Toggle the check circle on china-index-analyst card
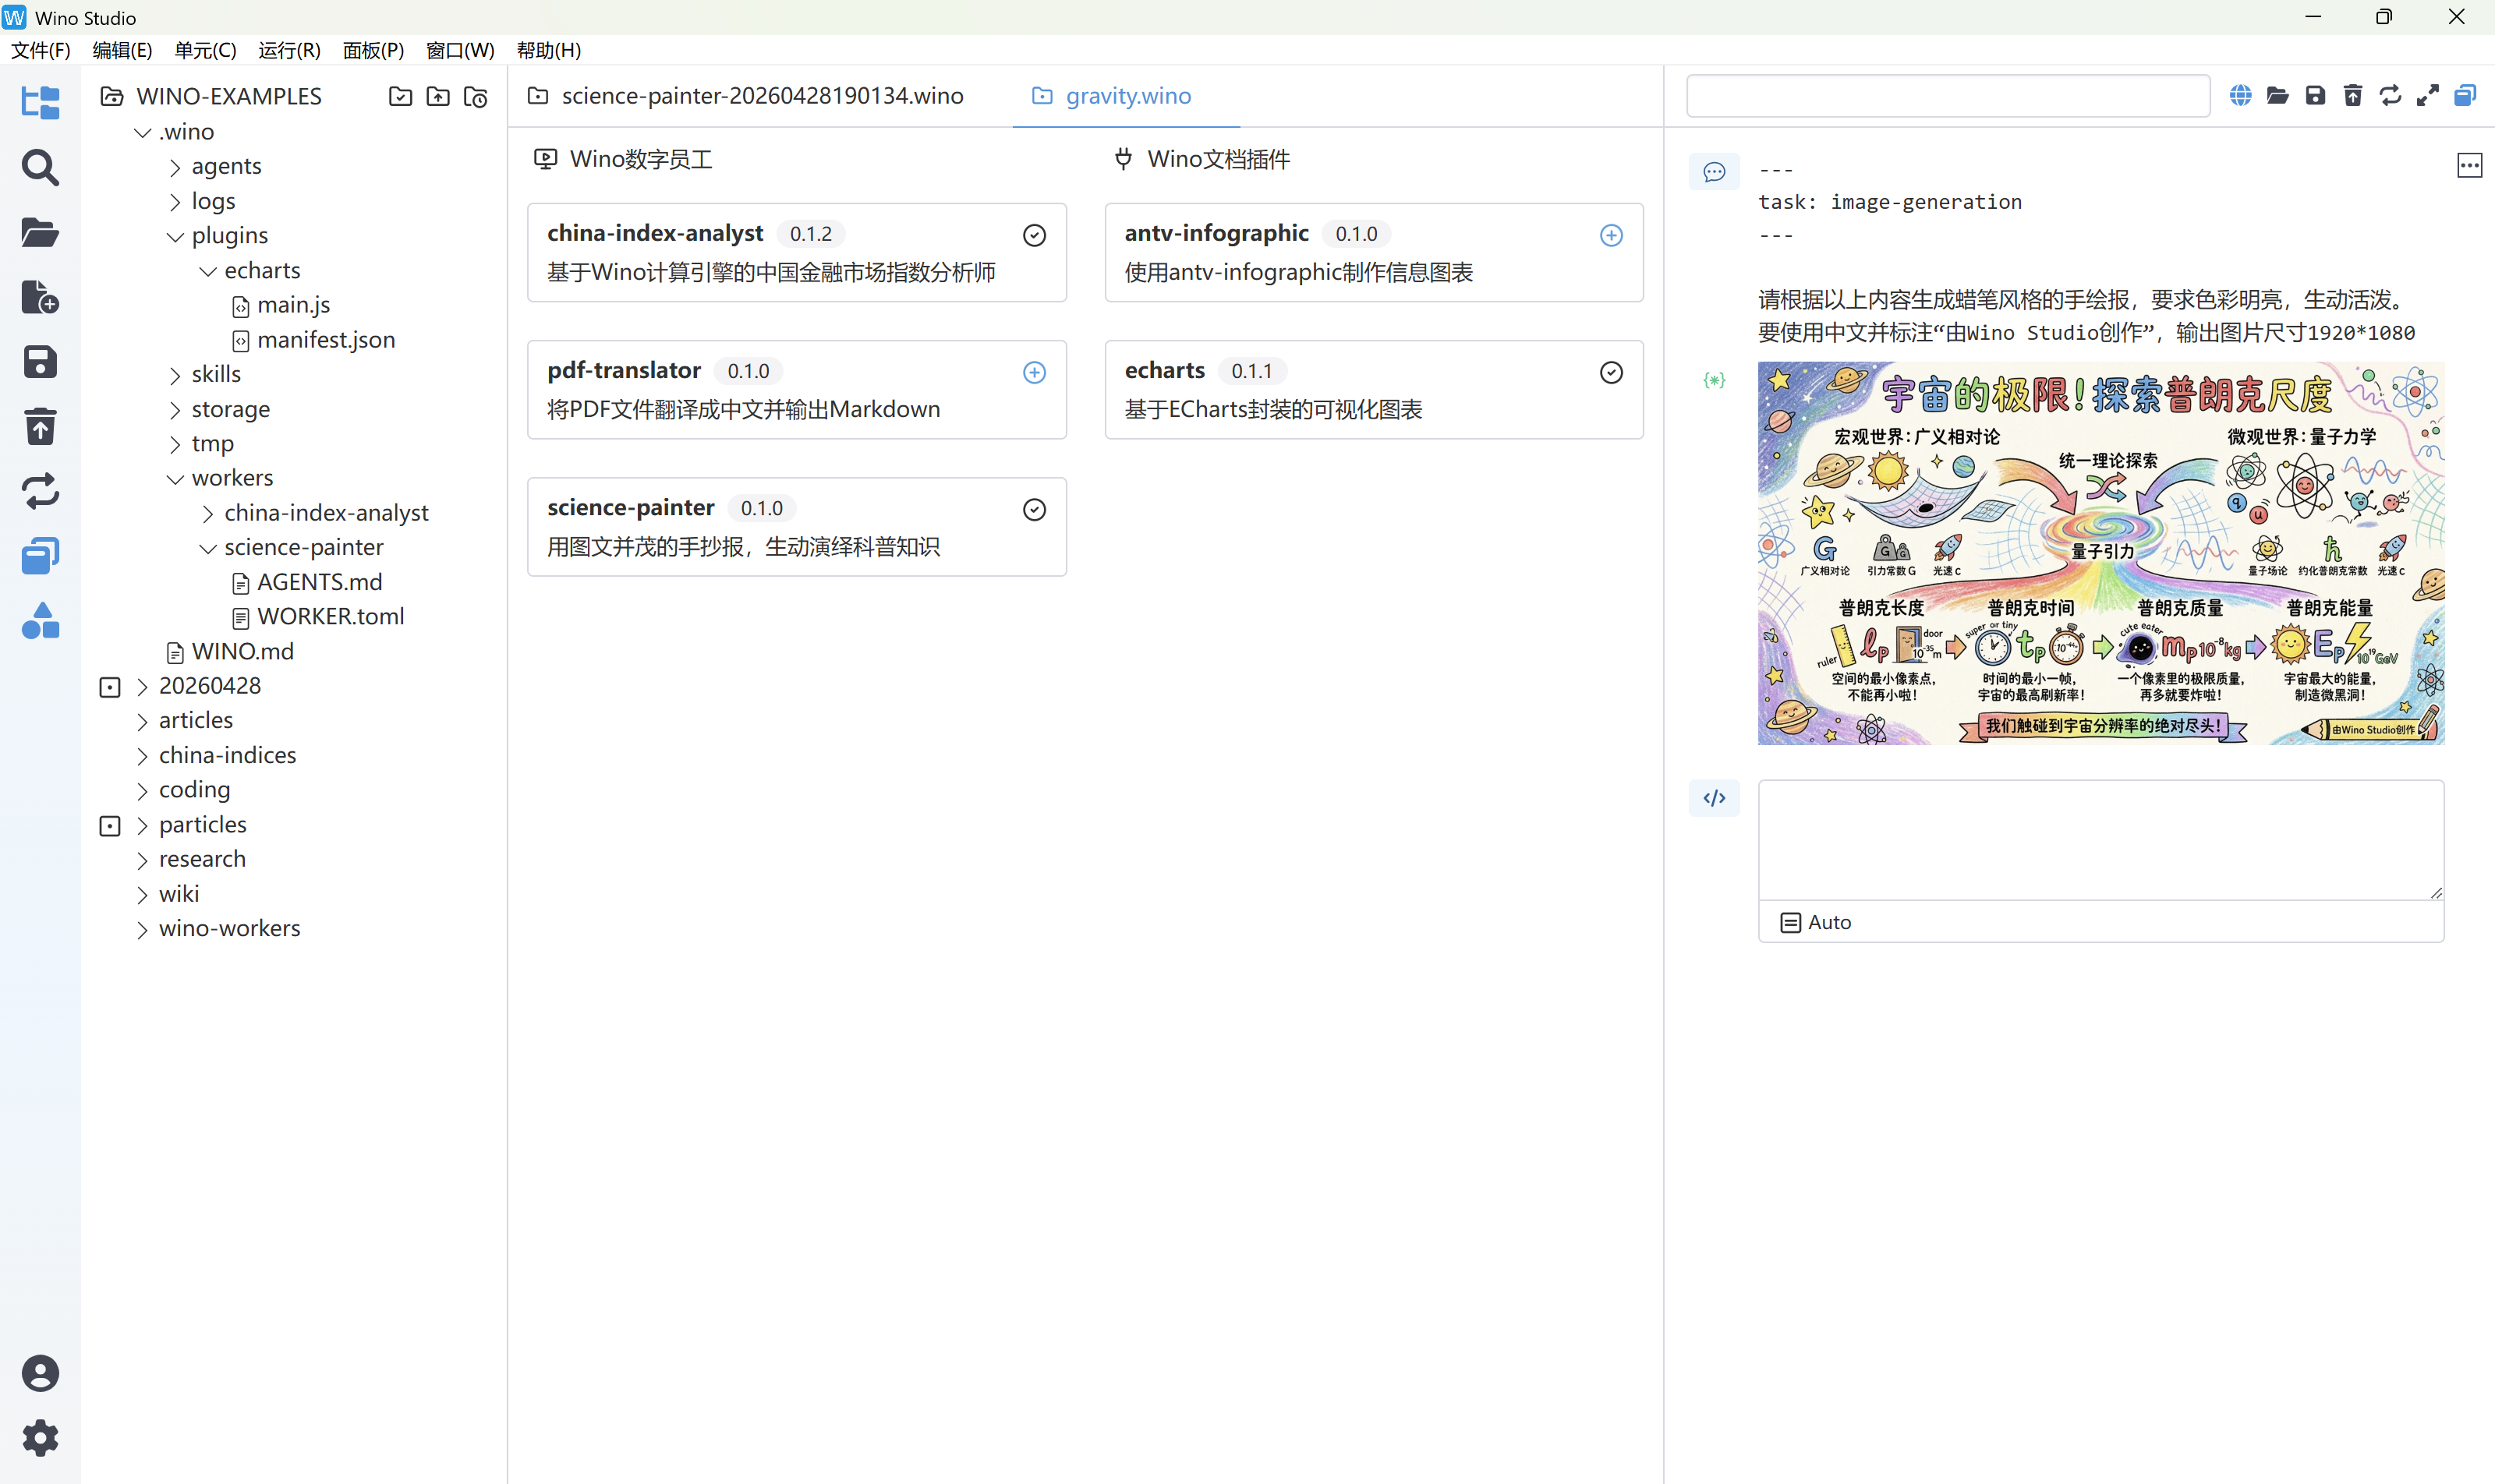Screen dimensions: 2495x1484 tap(1035, 235)
